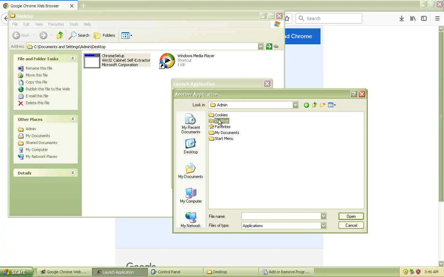The height and width of the screenshot is (277, 444).
Task: Open the Views button in explorer toolbar
Action: click(x=127, y=35)
